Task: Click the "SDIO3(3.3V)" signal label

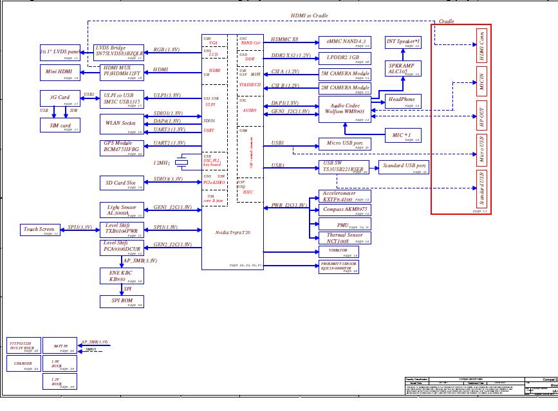Action: point(168,179)
